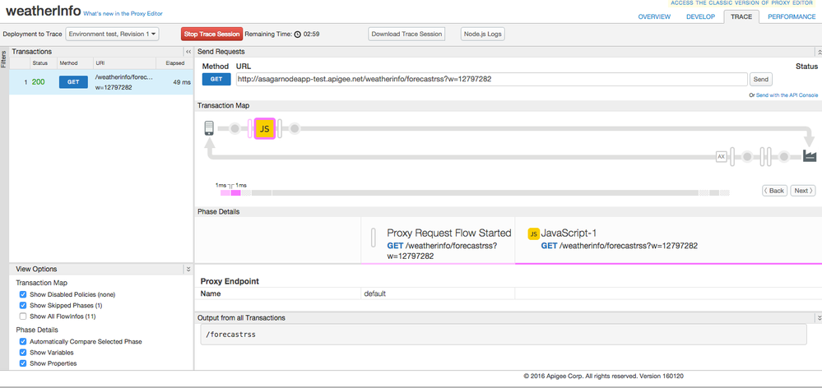The image size is (822, 388).
Task: Switch to the Overview tab
Action: (654, 16)
